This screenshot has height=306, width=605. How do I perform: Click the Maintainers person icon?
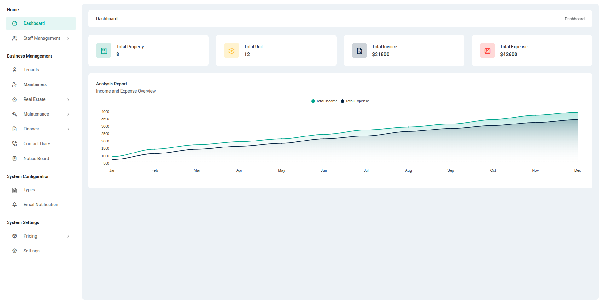pos(14,84)
